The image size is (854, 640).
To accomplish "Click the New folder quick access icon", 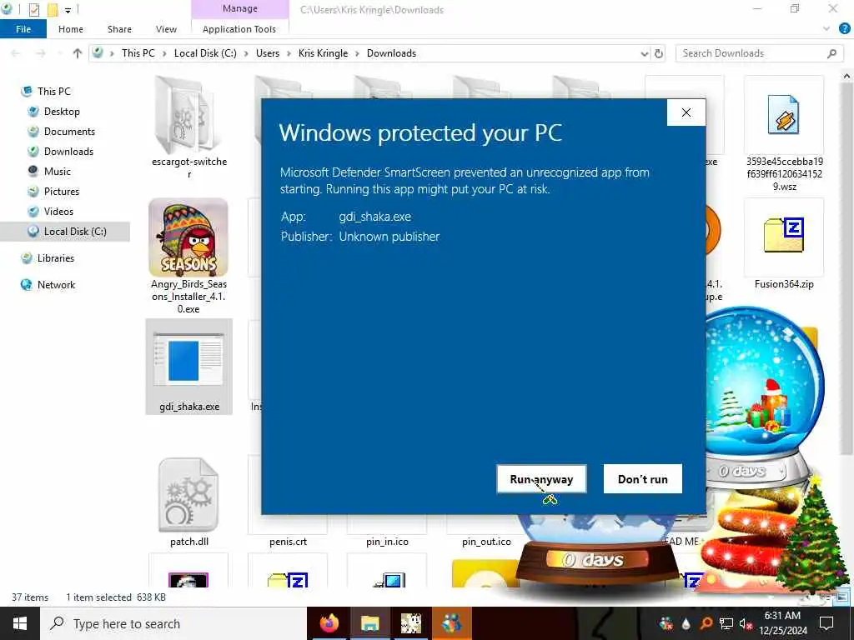I will [53, 10].
